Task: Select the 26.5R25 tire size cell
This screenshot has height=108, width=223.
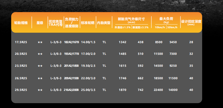Action: click(21, 78)
